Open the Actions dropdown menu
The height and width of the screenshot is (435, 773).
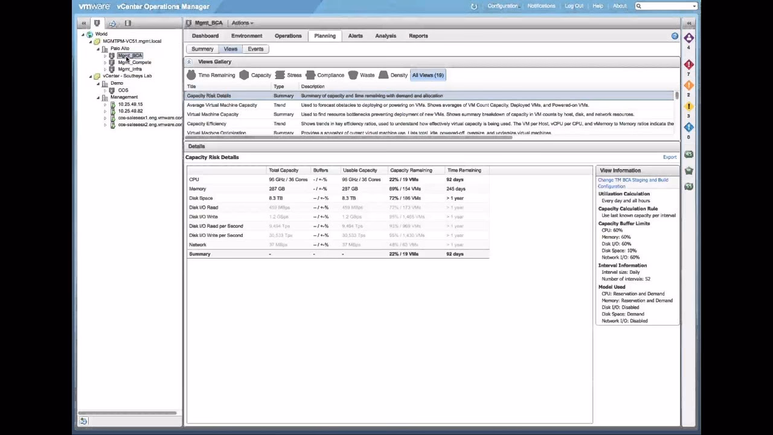coord(242,22)
